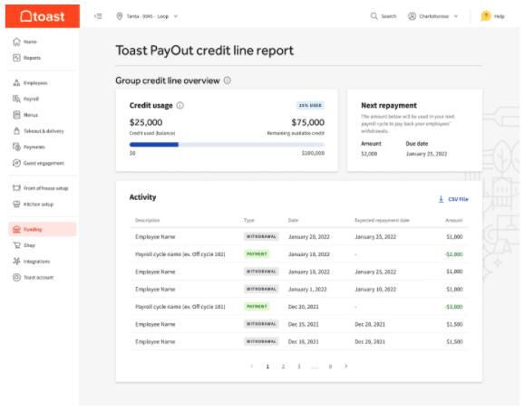Click the Expected repayment date column header
This screenshot has width=524, height=411.
[x=382, y=220]
